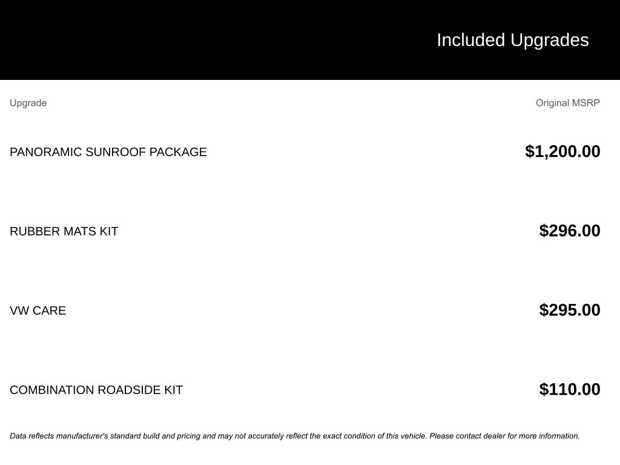Click the $110.00 price
Image resolution: width=620 pixels, height=465 pixels.
(570, 389)
